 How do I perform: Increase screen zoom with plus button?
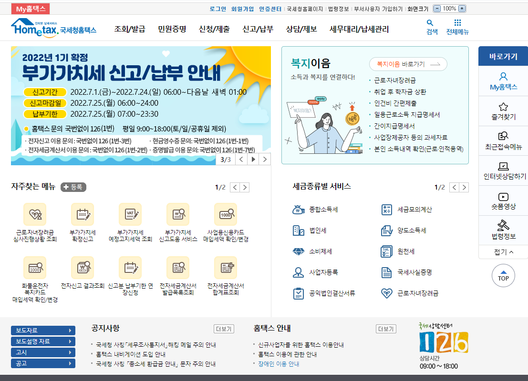coord(462,9)
